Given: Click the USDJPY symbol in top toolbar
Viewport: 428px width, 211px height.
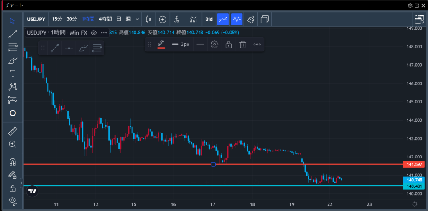Looking at the screenshot, I should 36,19.
